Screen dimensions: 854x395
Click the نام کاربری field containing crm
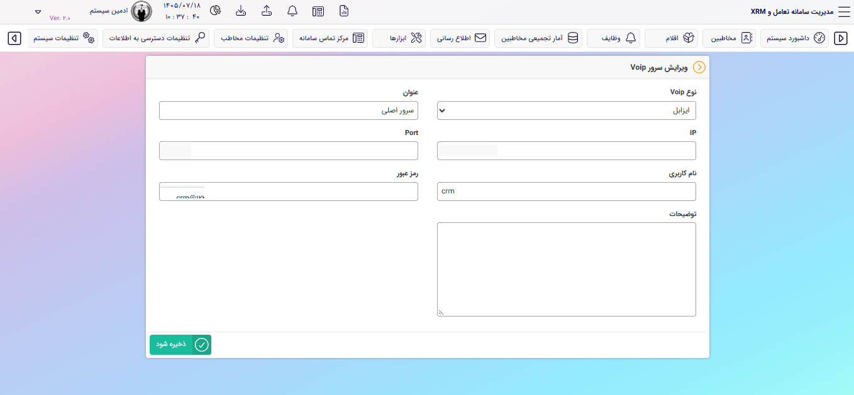567,192
